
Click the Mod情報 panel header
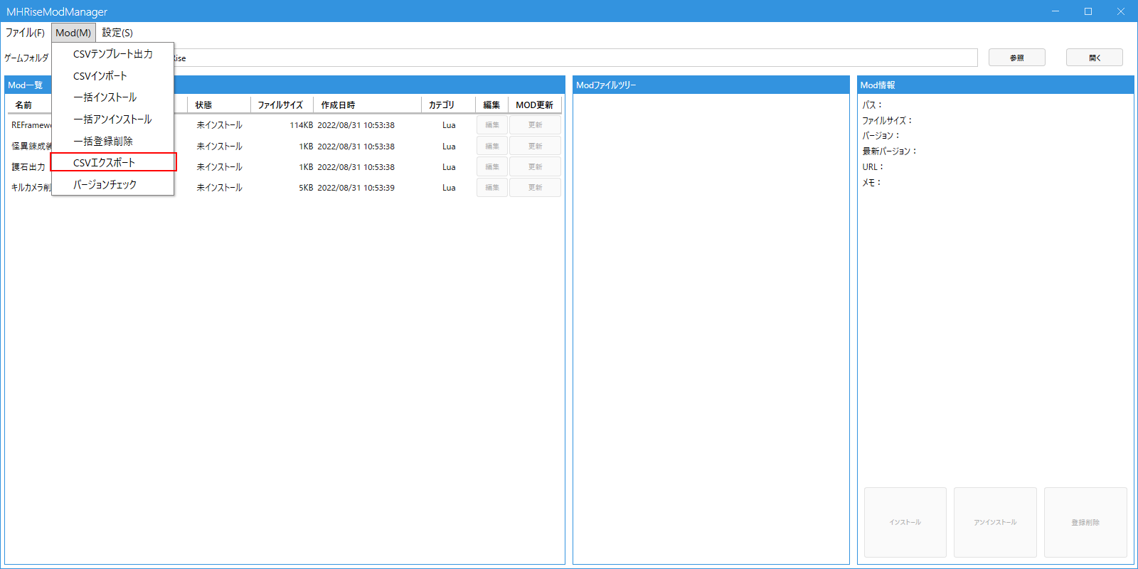(996, 85)
